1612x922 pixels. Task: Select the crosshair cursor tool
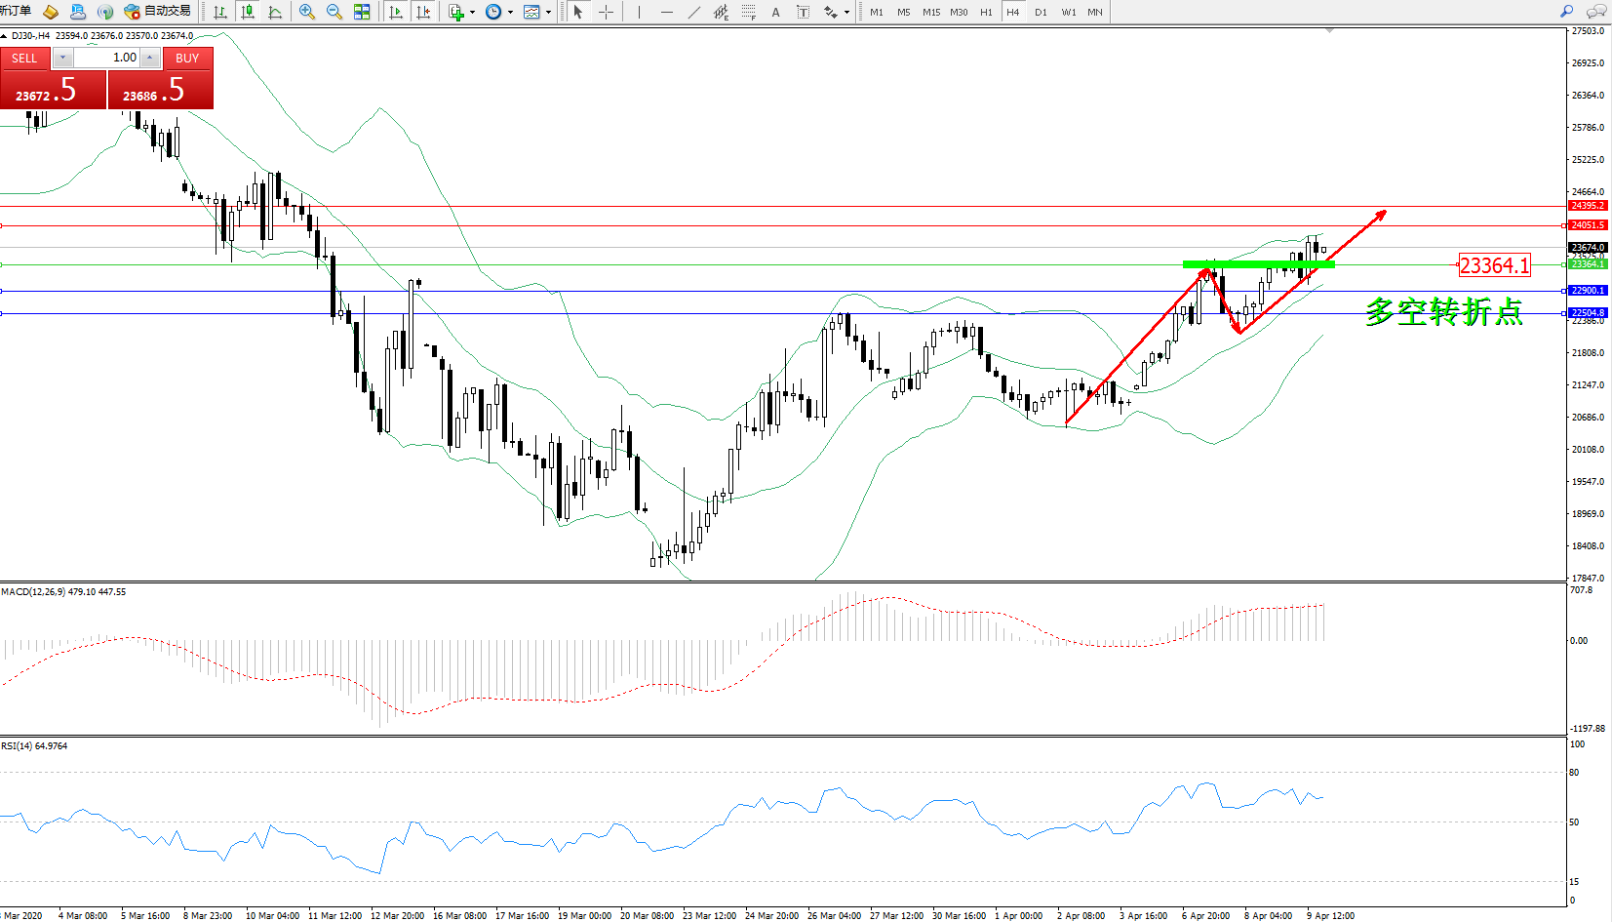point(606,12)
